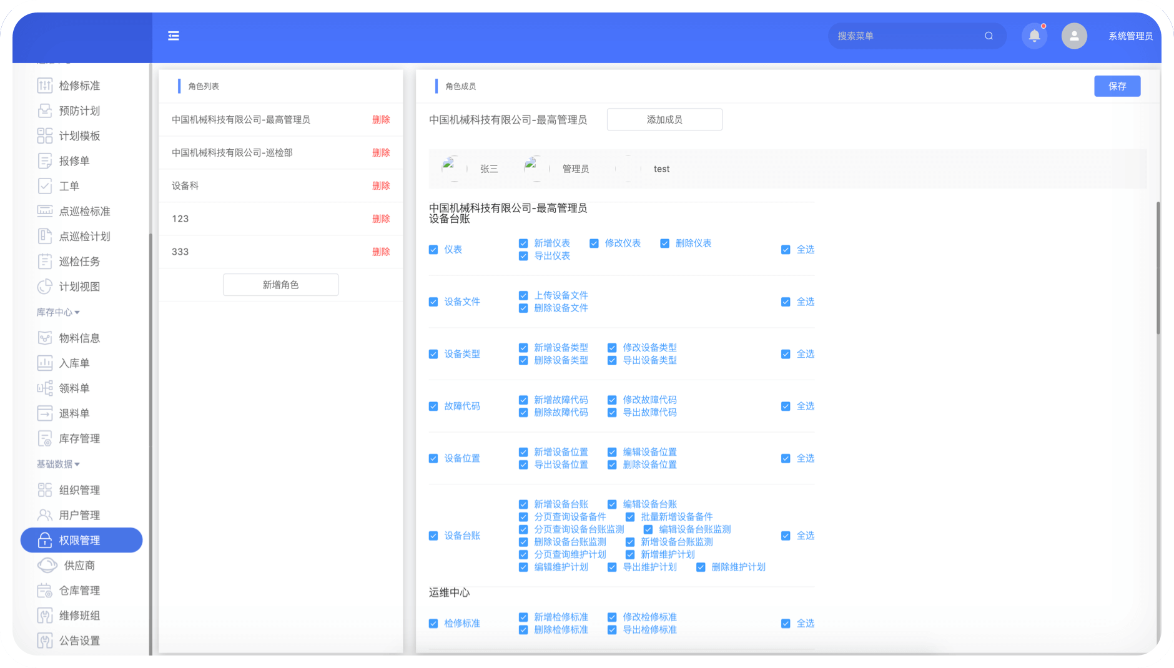Click the 新增角色 button

click(x=280, y=285)
